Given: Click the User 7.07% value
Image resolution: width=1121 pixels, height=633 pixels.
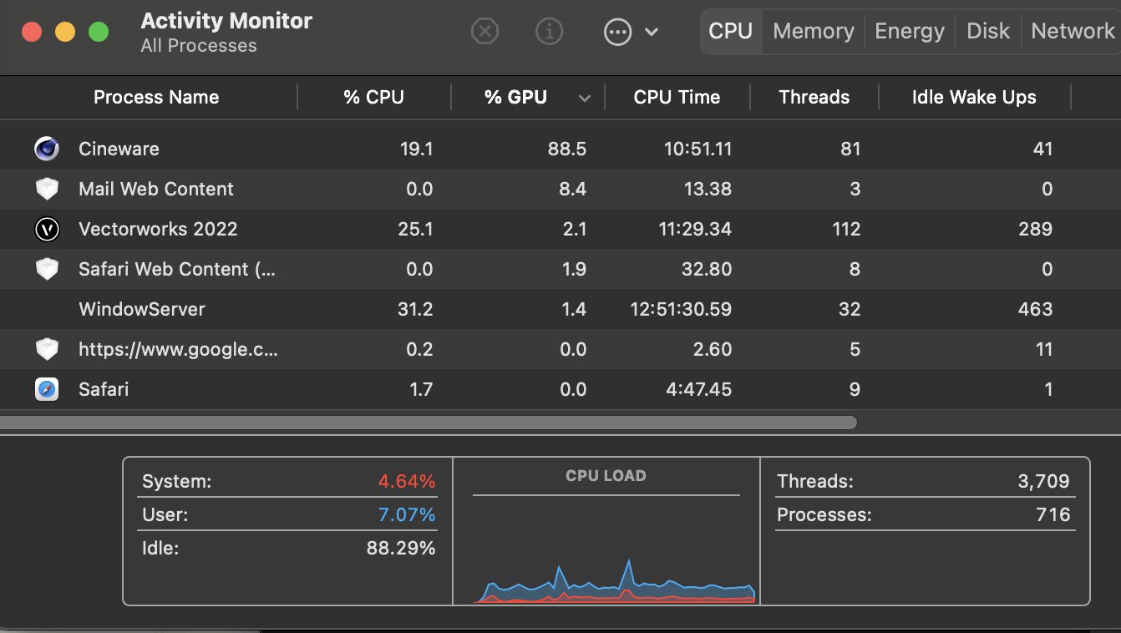Looking at the screenshot, I should click(x=407, y=514).
